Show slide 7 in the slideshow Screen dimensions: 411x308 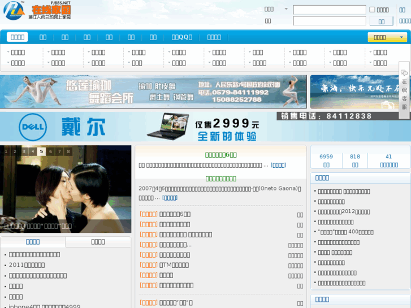[59, 151]
